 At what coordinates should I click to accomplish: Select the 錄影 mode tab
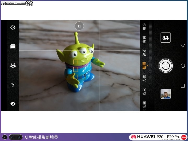tap(144, 53)
